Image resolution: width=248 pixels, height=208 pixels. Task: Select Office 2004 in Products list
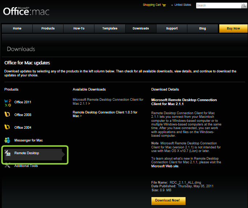[23, 128]
